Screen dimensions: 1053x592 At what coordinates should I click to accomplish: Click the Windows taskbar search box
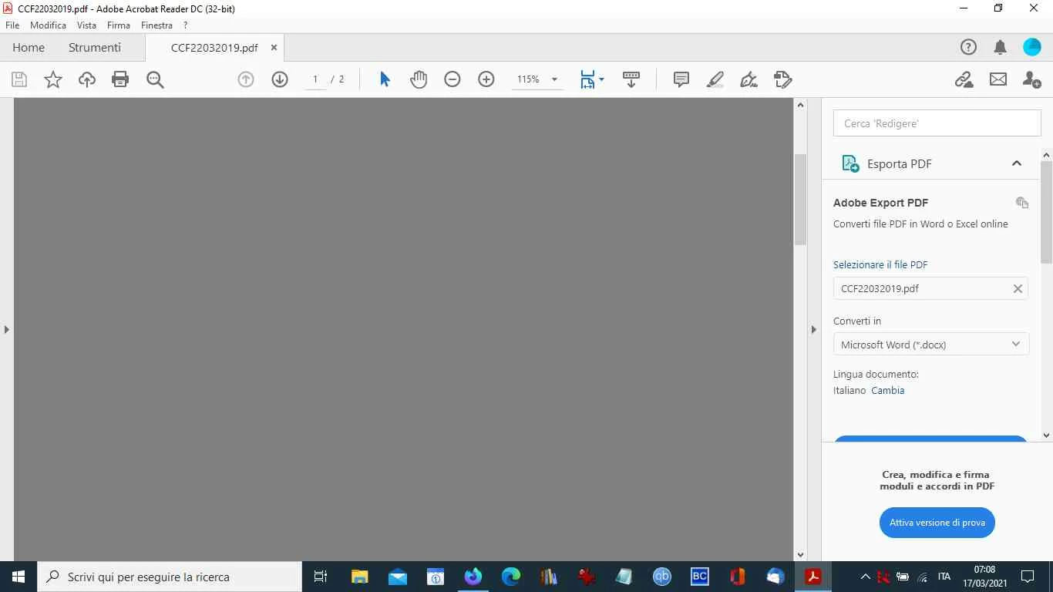pos(170,577)
